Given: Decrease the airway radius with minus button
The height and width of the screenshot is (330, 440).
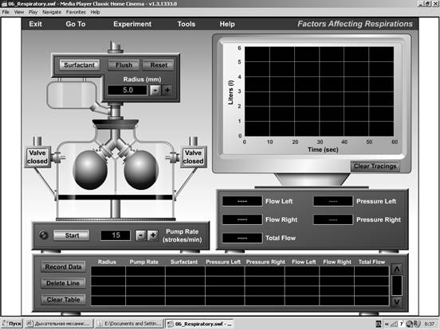Looking at the screenshot, I should point(155,90).
